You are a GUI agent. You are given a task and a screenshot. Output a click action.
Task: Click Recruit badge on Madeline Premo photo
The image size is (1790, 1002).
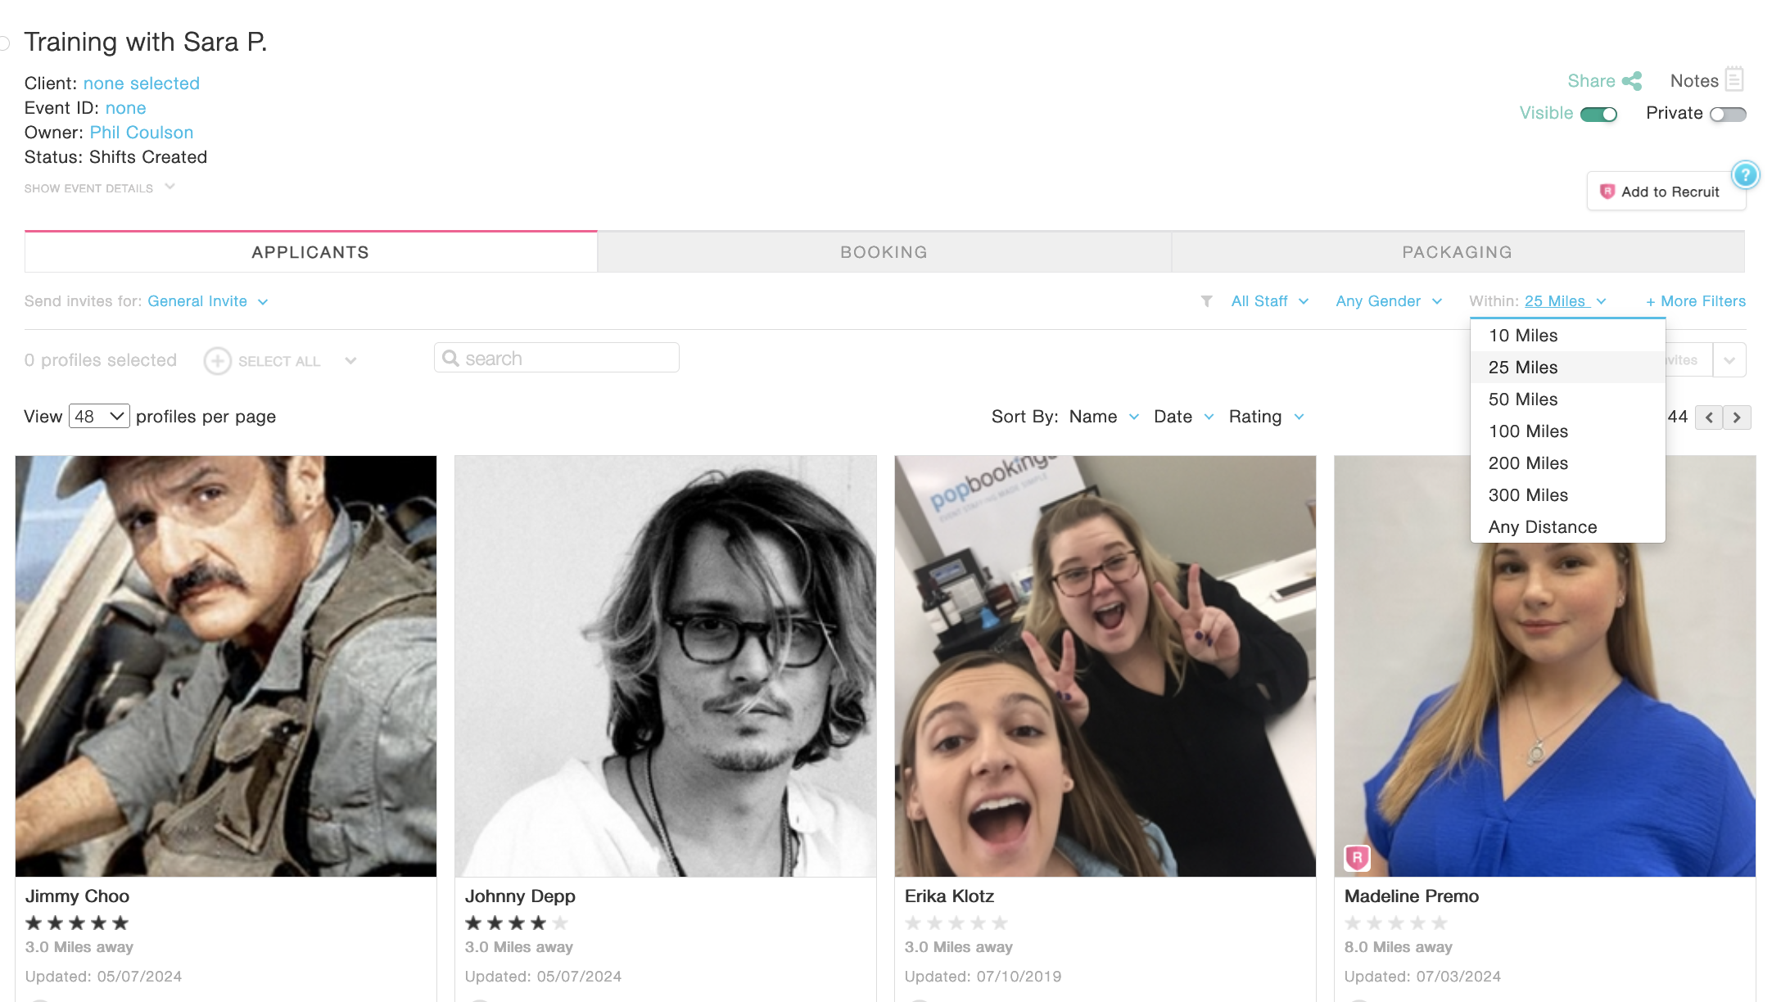point(1357,857)
